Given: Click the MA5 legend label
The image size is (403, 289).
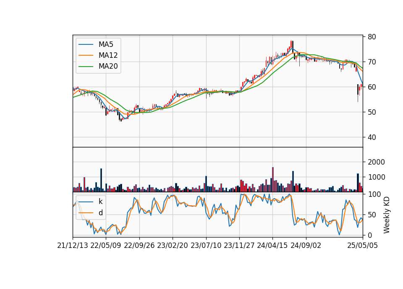Looking at the screenshot, I should click(x=106, y=44).
